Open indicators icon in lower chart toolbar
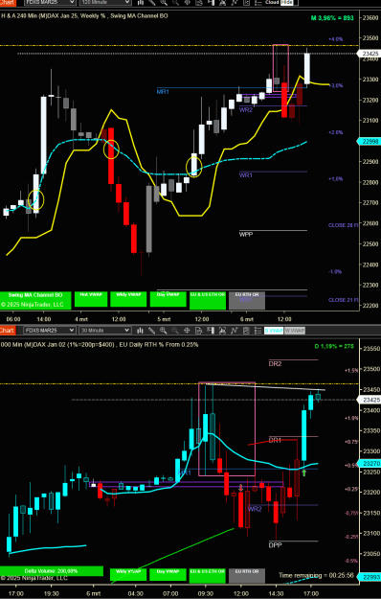 click(235, 331)
